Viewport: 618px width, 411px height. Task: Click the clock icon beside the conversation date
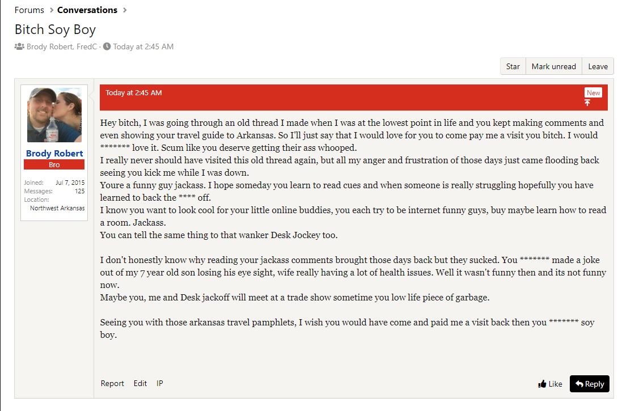tap(107, 46)
